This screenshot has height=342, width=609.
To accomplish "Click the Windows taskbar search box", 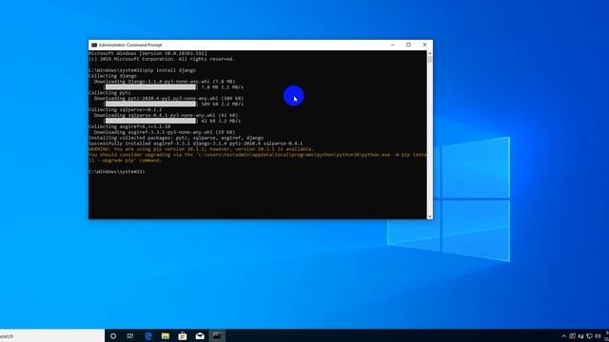I will point(52,335).
